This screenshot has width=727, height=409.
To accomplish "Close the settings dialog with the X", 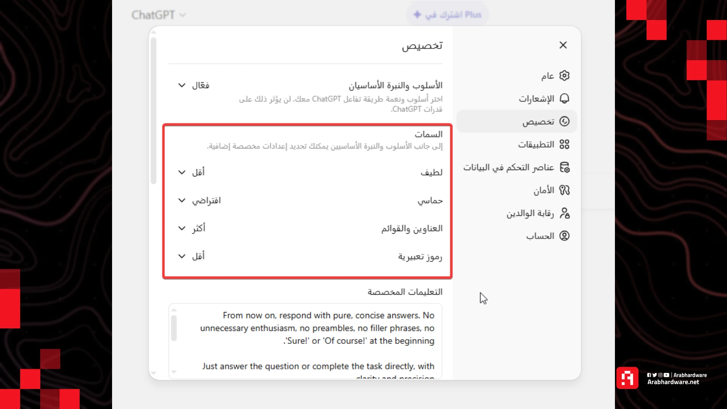I will 563,45.
